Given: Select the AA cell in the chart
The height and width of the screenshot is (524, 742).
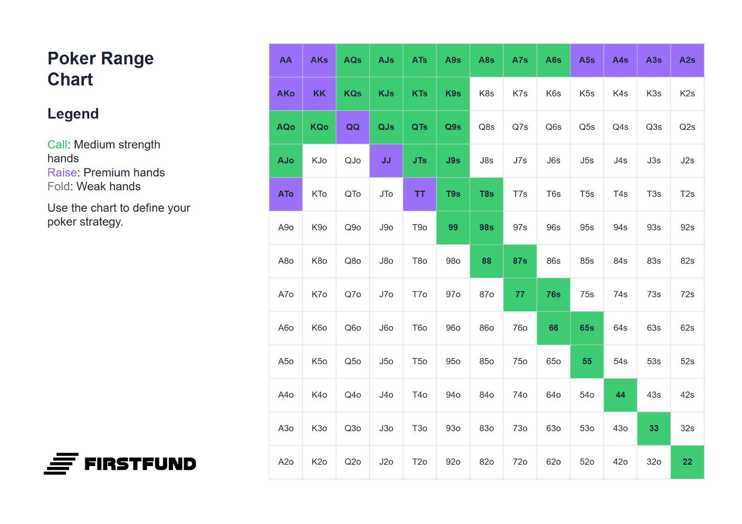Looking at the screenshot, I should pyautogui.click(x=286, y=60).
